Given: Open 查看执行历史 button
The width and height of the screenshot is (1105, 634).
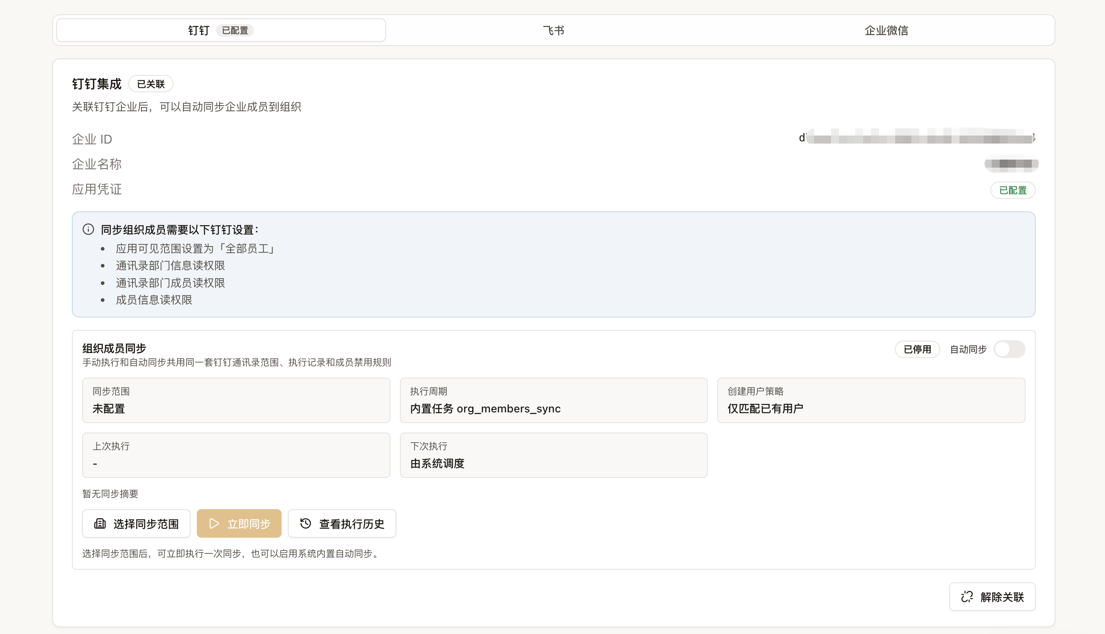Looking at the screenshot, I should [342, 523].
